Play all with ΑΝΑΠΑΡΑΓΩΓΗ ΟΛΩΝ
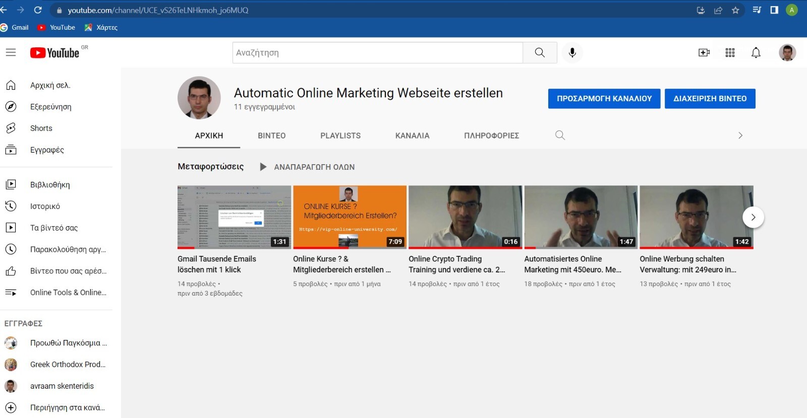This screenshot has width=807, height=418. coord(307,167)
